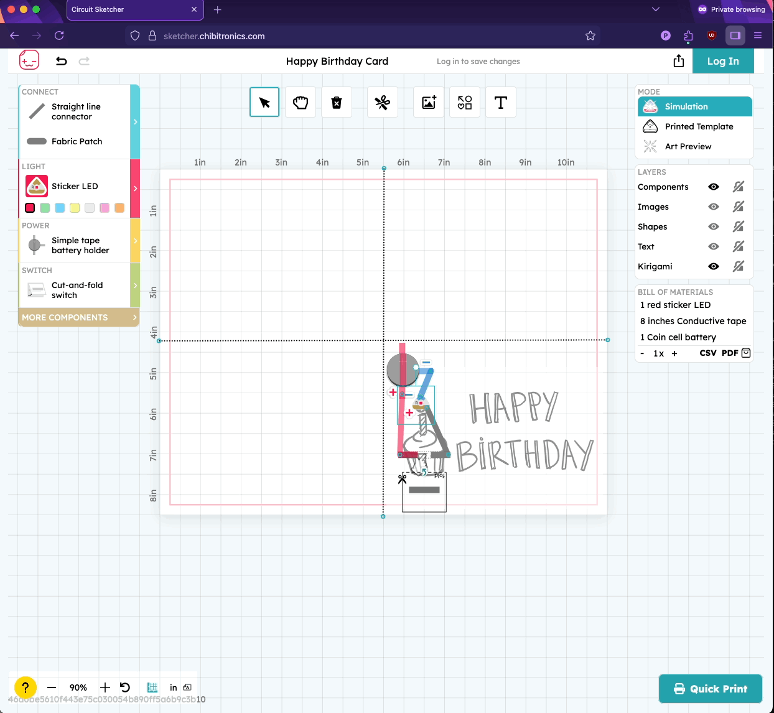Choose the blue LED color swatch

[60, 208]
